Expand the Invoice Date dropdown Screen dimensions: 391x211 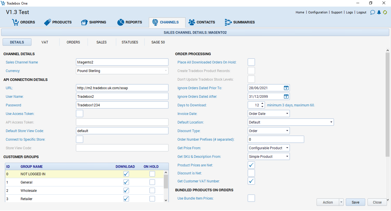287,114
